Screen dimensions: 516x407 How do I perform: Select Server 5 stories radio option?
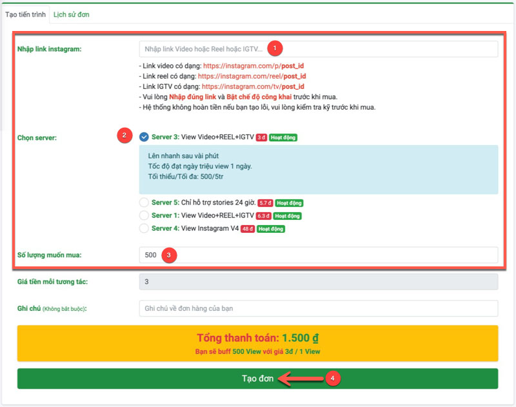click(144, 203)
